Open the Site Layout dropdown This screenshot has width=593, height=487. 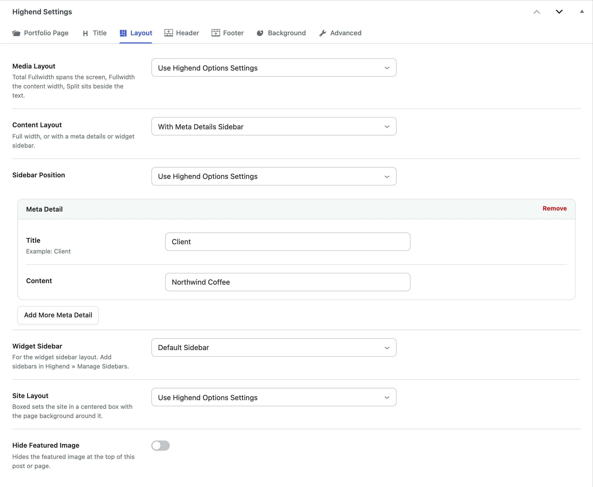(274, 397)
